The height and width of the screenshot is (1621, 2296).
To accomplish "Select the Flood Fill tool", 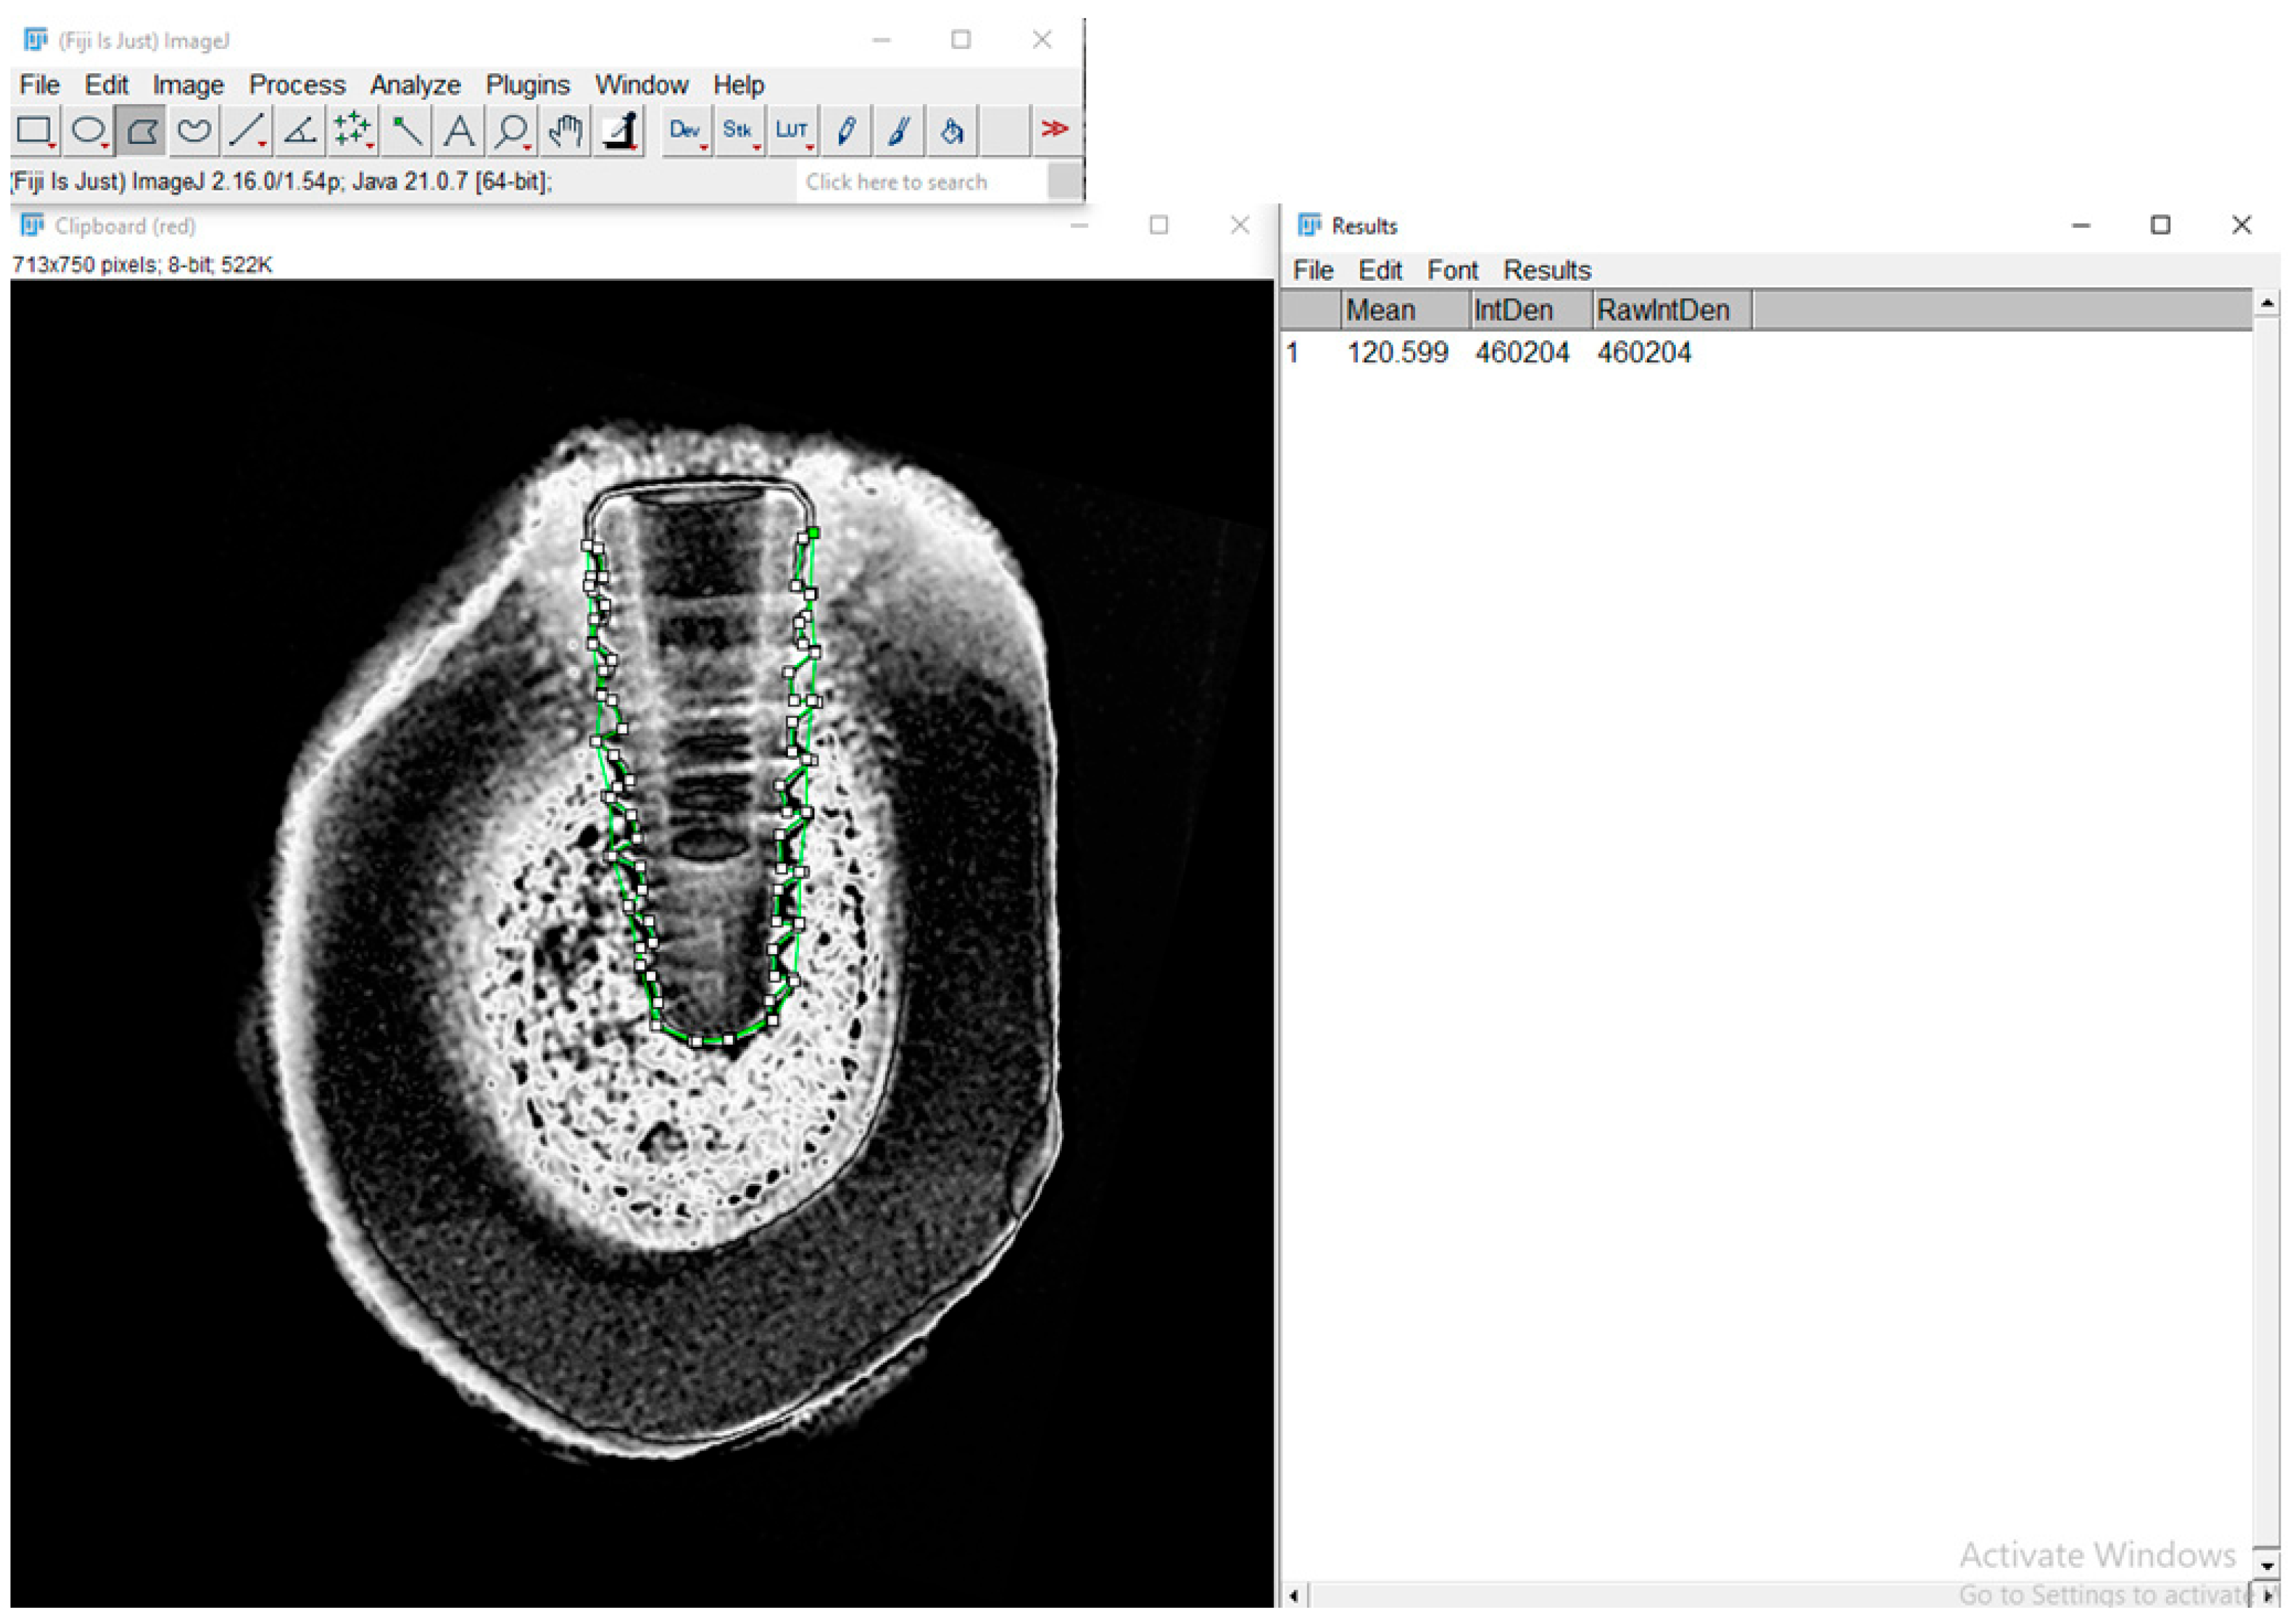I will tap(951, 130).
